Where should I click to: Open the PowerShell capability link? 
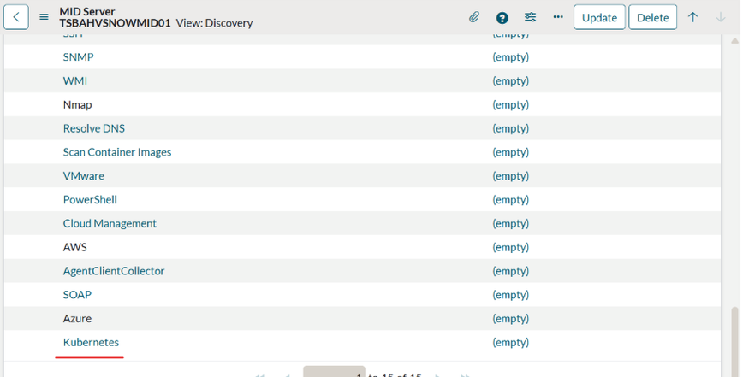pos(90,200)
